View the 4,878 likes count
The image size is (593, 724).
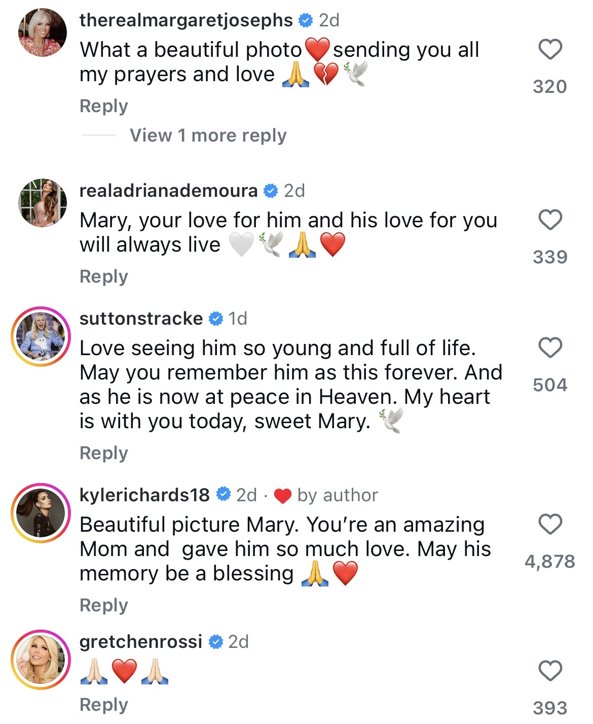[550, 562]
